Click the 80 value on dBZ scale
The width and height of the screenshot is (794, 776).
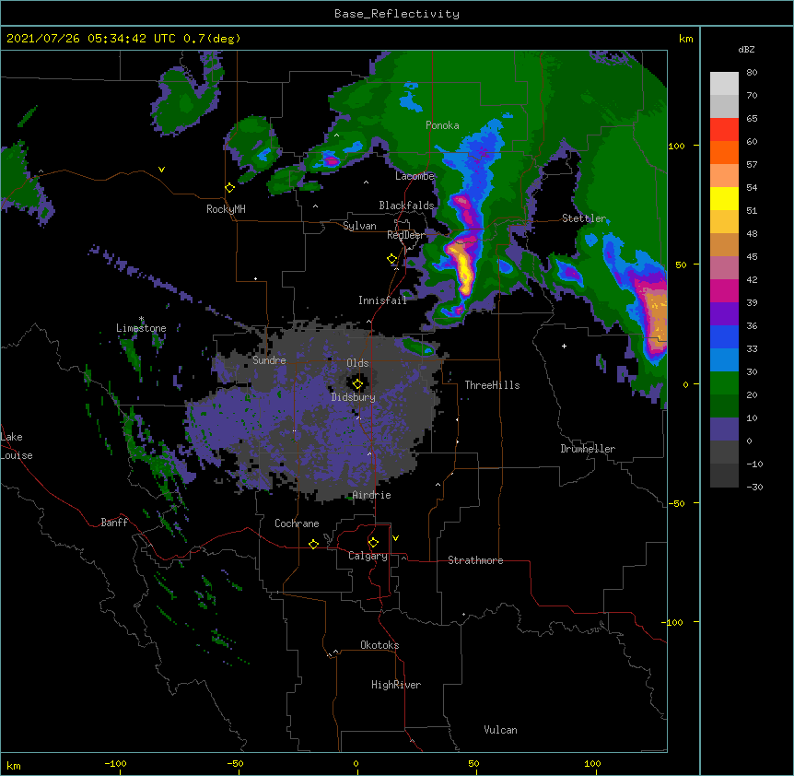[x=752, y=73]
